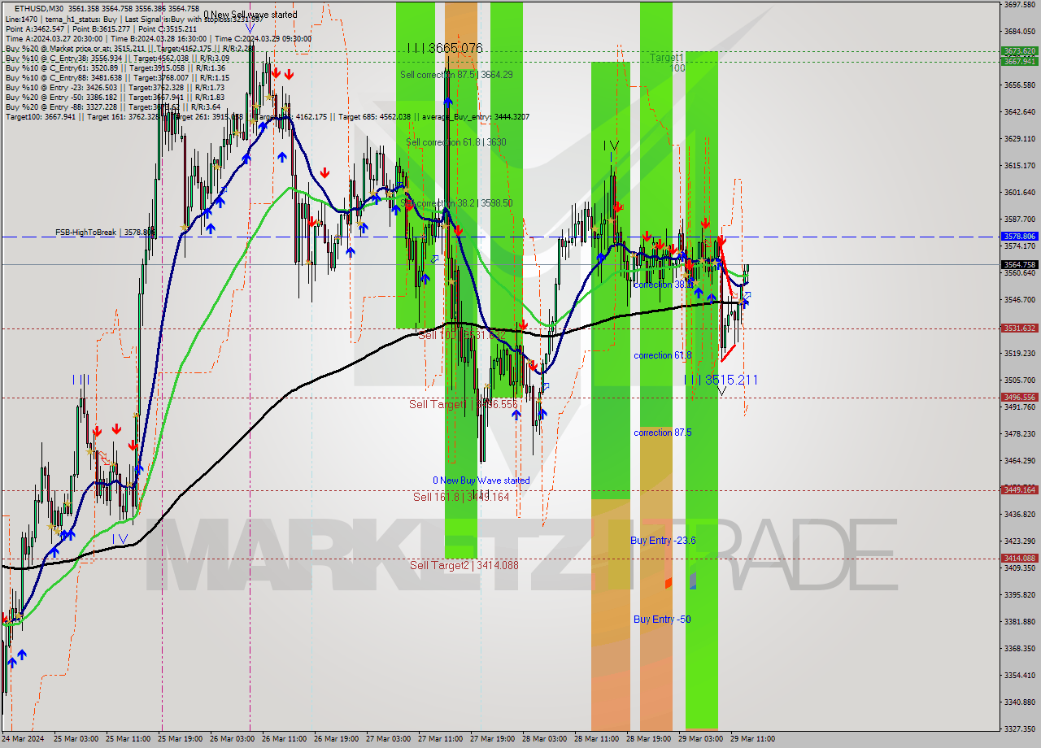Image resolution: width=1041 pixels, height=748 pixels.
Task: Click axis price 3615.170
Action: (1019, 166)
